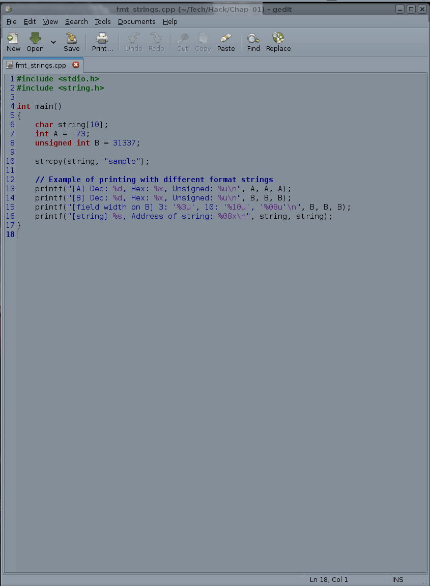Open the View menu
430x586 pixels.
tap(50, 22)
